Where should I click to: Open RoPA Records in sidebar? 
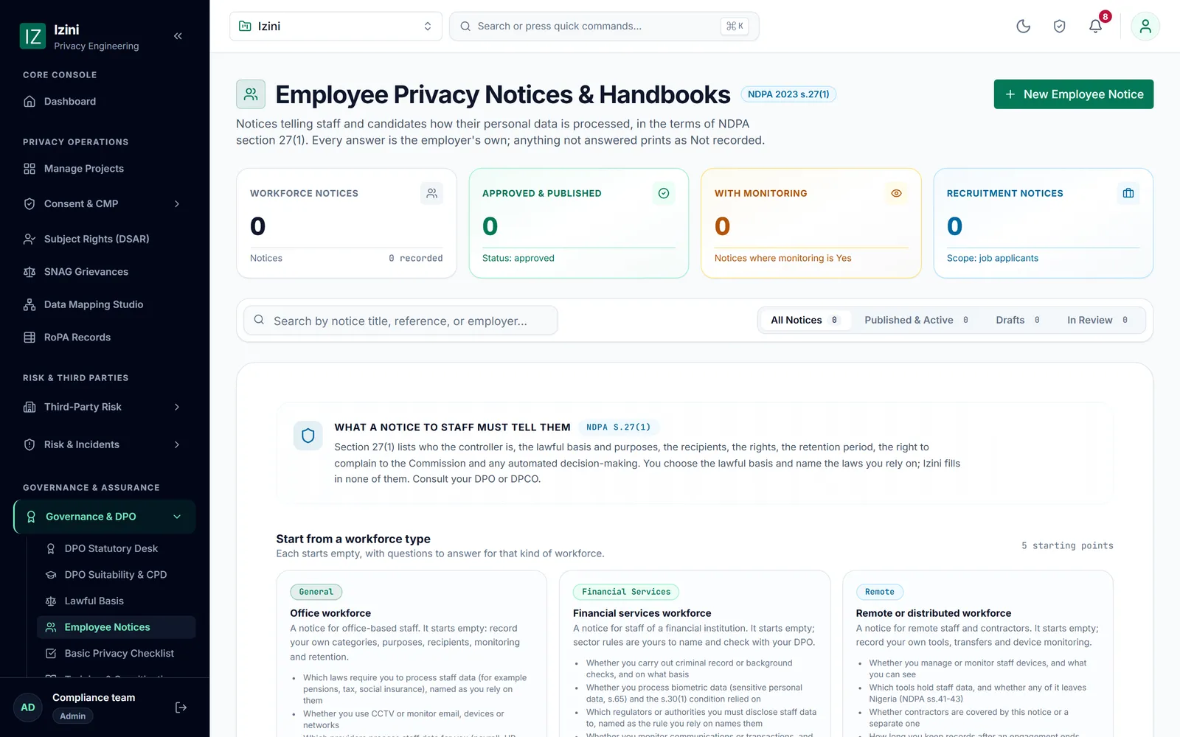(x=105, y=338)
